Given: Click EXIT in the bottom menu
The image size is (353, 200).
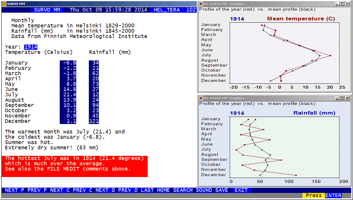Looking at the screenshot, I should click(241, 190).
